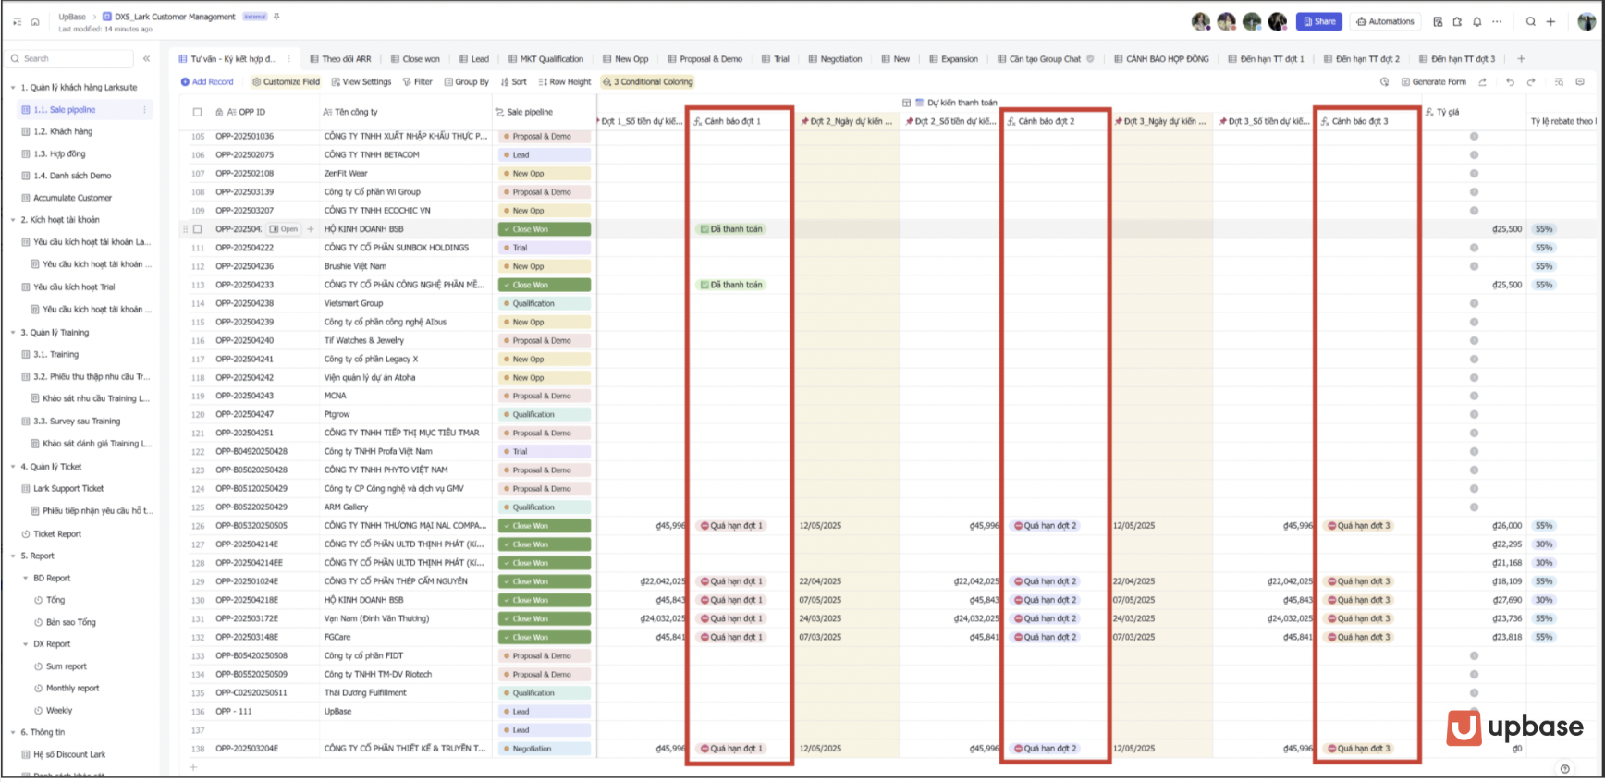The image size is (1605, 782).
Task: Collapse the 5. Report group
Action: click(13, 556)
